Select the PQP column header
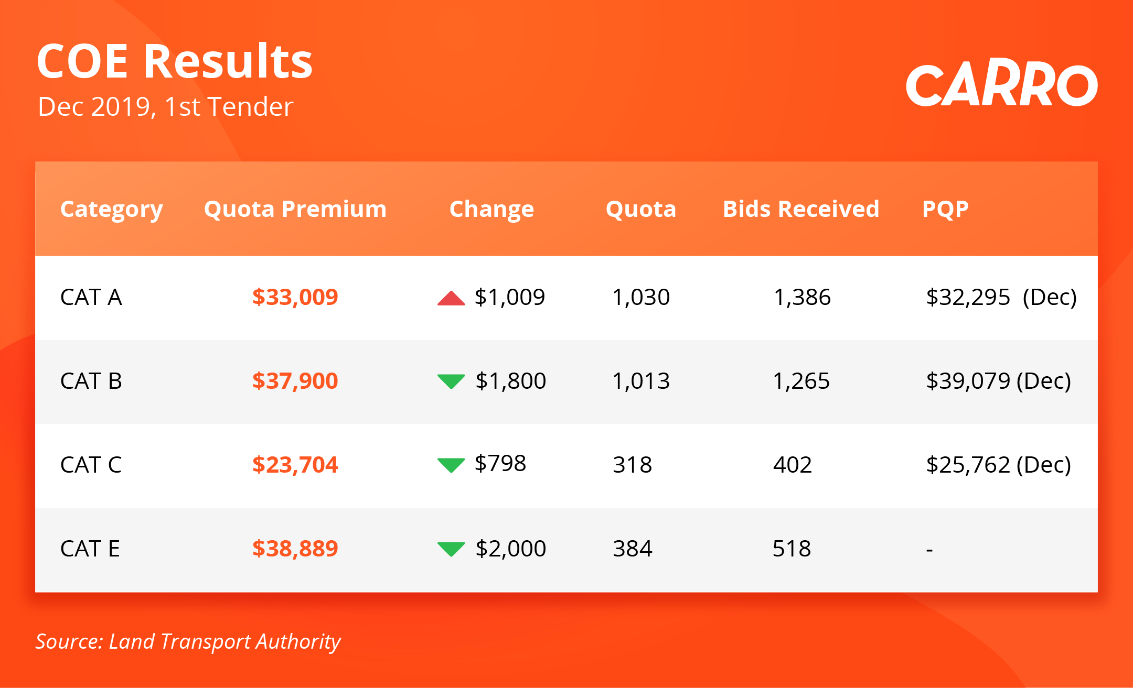Screen dimensions: 1133x688 tap(945, 209)
